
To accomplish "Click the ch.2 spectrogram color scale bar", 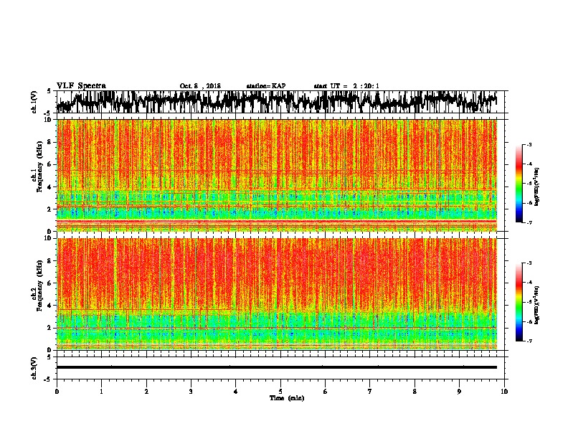I will pos(519,302).
